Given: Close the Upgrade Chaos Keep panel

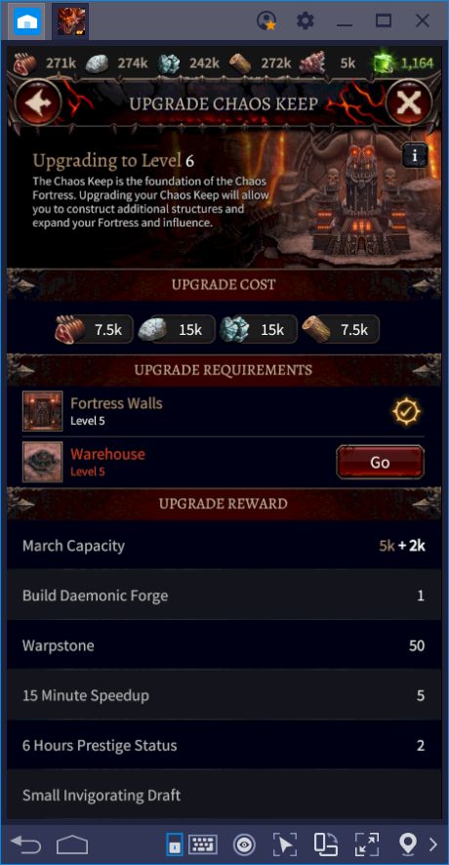Looking at the screenshot, I should click(409, 103).
